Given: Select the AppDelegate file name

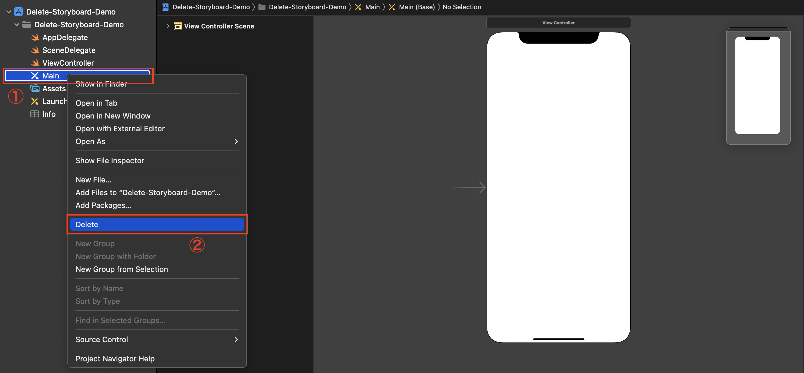Looking at the screenshot, I should click(65, 37).
